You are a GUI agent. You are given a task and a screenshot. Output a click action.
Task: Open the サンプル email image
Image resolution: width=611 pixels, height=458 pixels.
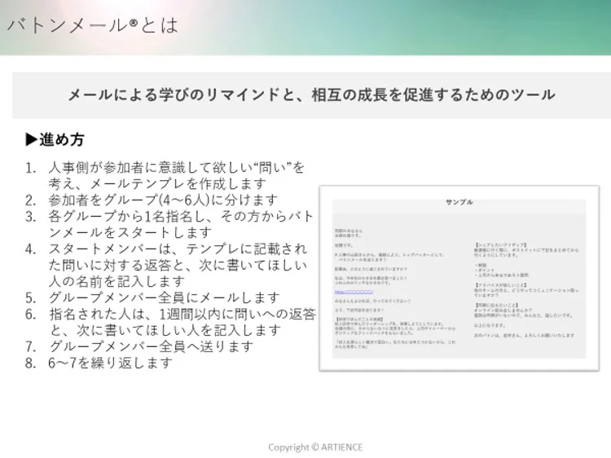coord(459,279)
